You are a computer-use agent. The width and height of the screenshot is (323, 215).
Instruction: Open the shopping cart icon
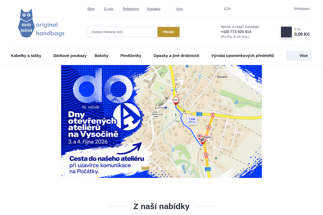coord(286,32)
